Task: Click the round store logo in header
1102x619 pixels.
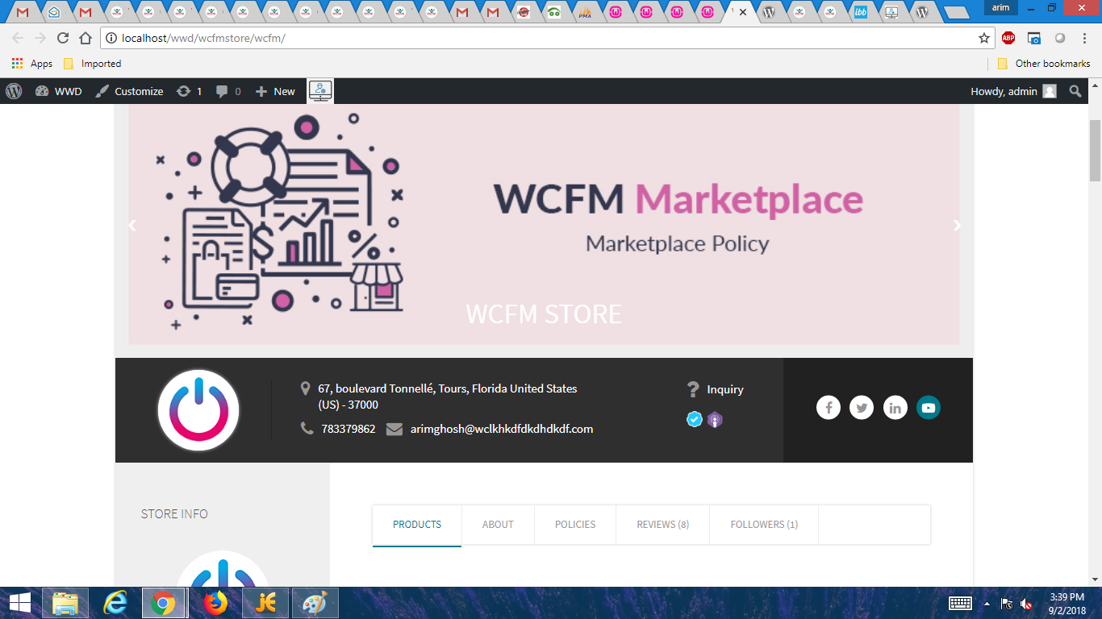Action: (198, 410)
